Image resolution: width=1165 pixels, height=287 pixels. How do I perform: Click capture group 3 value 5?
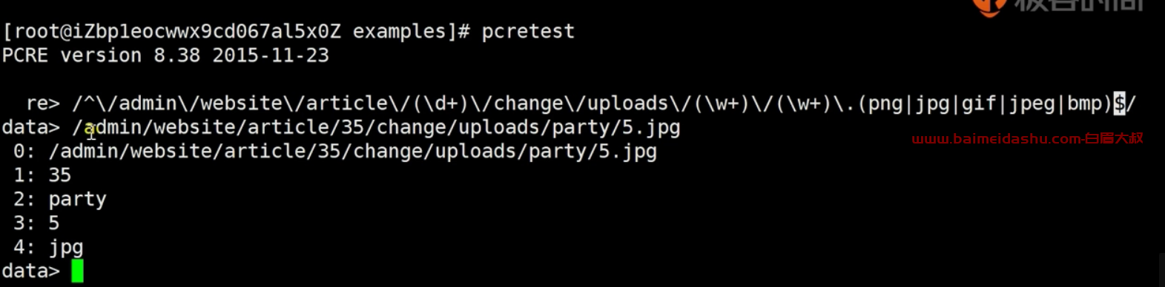pyautogui.click(x=53, y=223)
